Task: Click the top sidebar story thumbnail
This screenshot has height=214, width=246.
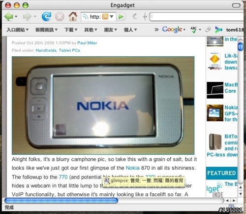Action: click(x=215, y=41)
